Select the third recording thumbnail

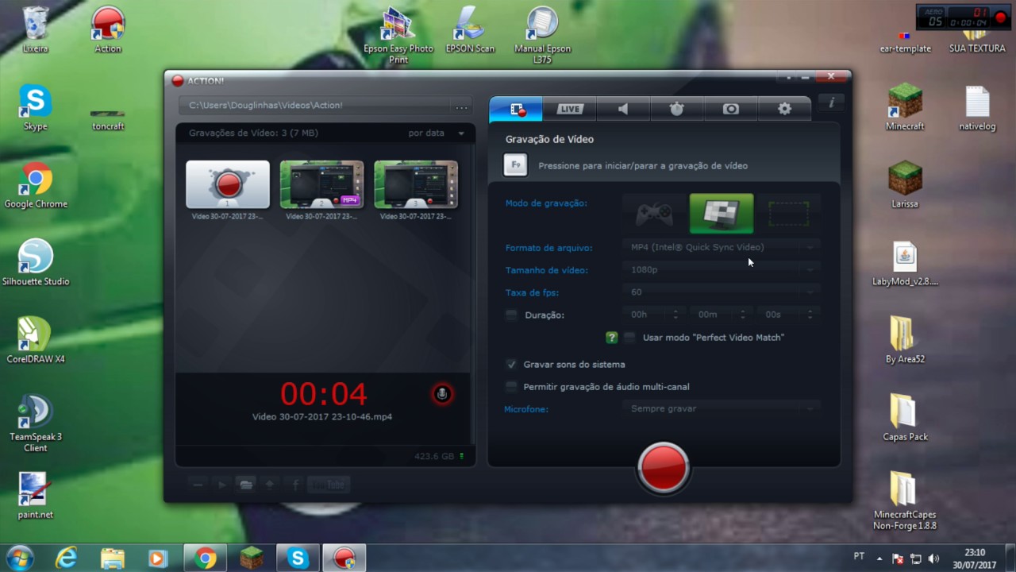416,184
